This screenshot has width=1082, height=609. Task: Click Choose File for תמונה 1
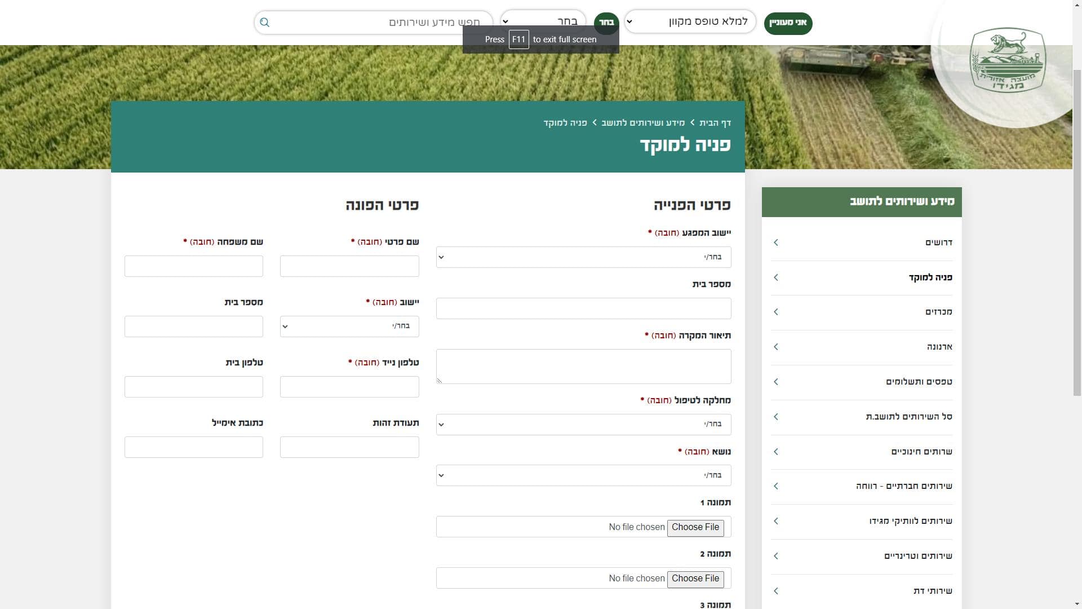[x=695, y=527]
